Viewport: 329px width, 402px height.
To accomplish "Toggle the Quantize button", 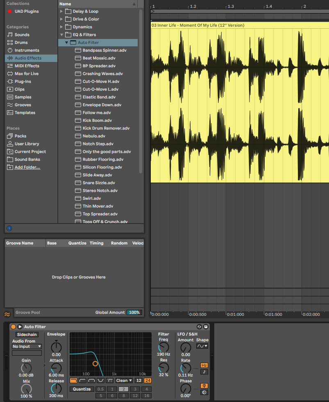I will (x=82, y=389).
